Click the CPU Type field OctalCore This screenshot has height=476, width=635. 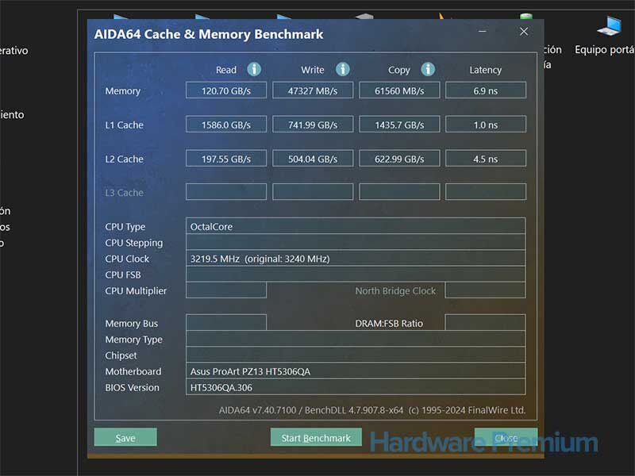coord(356,226)
